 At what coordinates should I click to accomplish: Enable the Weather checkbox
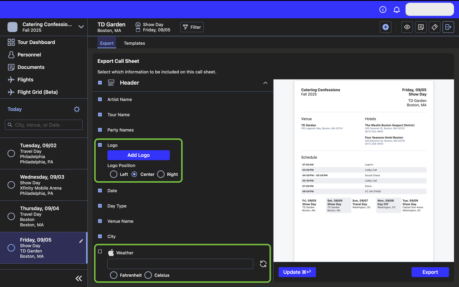coord(100,251)
